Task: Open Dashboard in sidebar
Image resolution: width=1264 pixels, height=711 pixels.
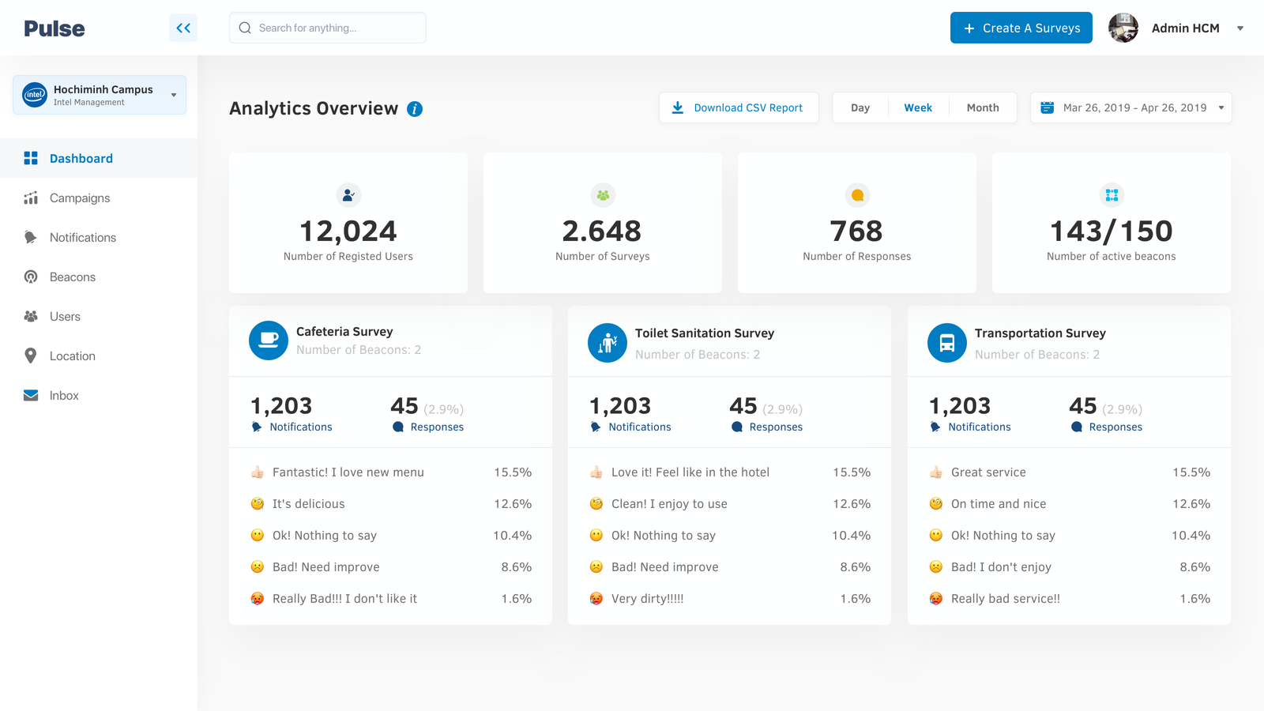Action: pyautogui.click(x=99, y=158)
